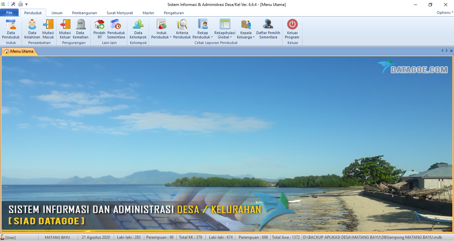Open the Data Kelompok group icon
This screenshot has width=454, height=241.
(x=138, y=25)
